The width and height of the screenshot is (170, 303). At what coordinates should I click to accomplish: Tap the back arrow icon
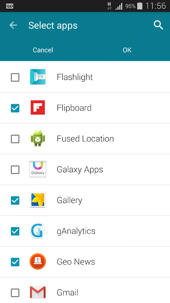(13, 25)
